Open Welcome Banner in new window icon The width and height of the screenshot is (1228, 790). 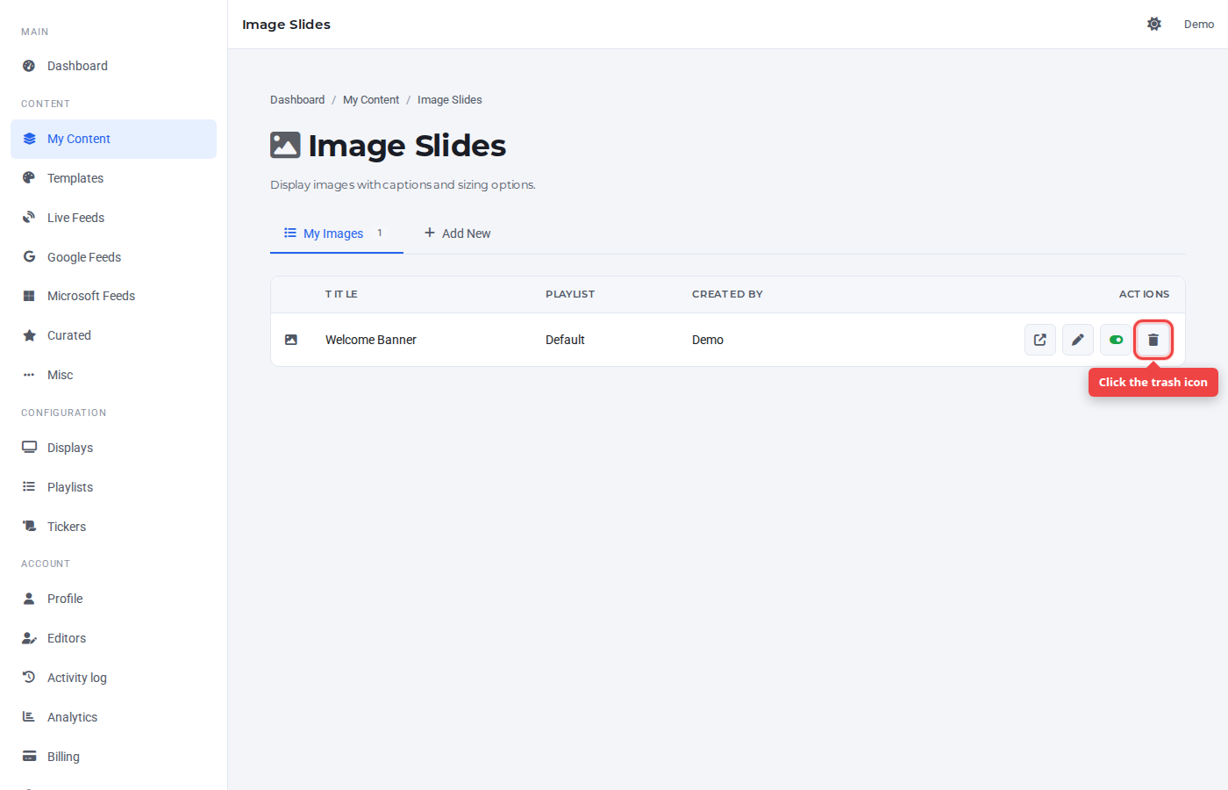[1040, 340]
